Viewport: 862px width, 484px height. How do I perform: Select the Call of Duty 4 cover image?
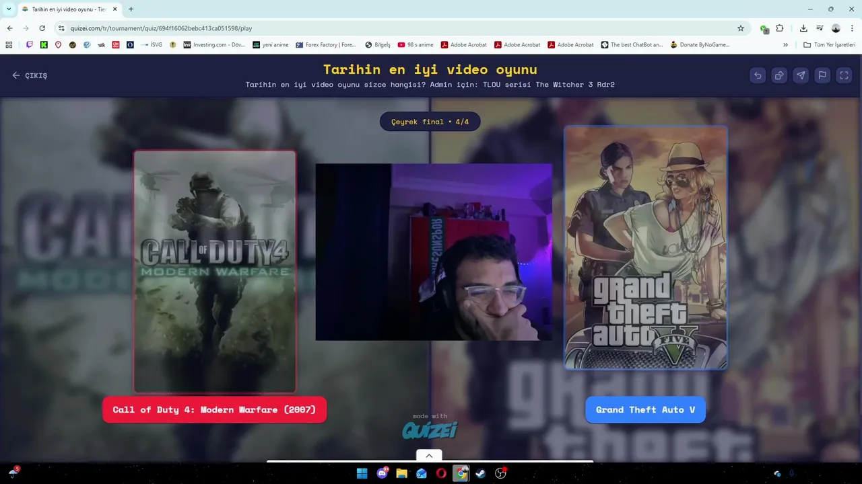click(215, 271)
